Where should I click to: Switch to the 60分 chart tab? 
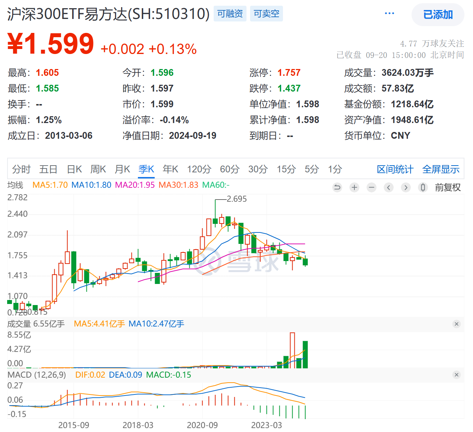pyautogui.click(x=230, y=169)
